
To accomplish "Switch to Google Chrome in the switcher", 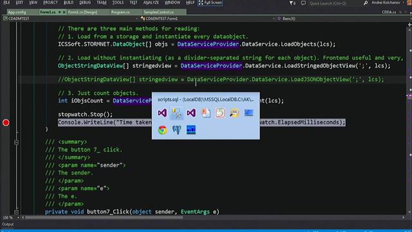I will pos(162,130).
